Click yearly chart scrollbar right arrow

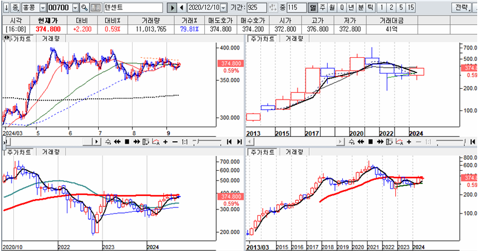click(340, 142)
